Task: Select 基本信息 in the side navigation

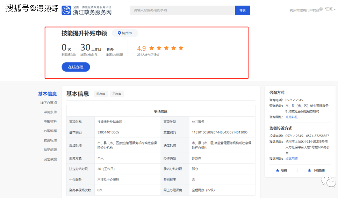Action: click(x=47, y=94)
